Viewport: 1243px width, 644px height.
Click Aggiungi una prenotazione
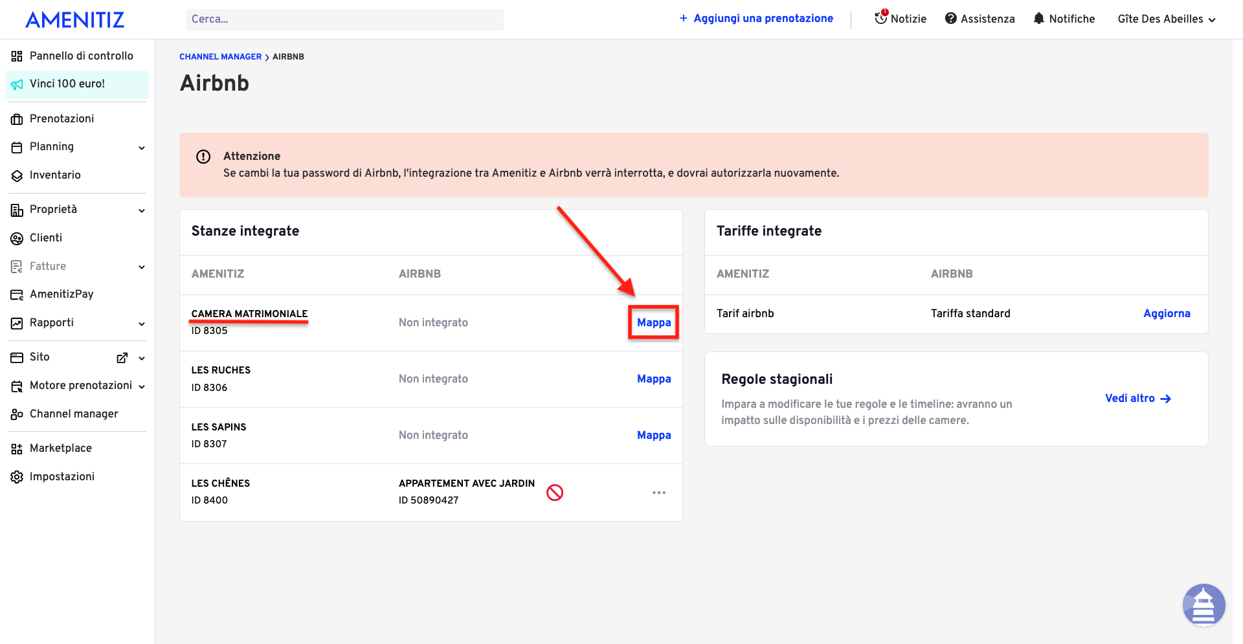pyautogui.click(x=756, y=18)
